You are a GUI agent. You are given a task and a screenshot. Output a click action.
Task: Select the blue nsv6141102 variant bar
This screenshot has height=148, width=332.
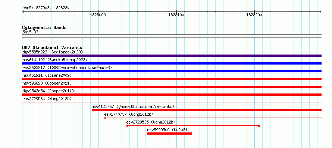click(172, 63)
